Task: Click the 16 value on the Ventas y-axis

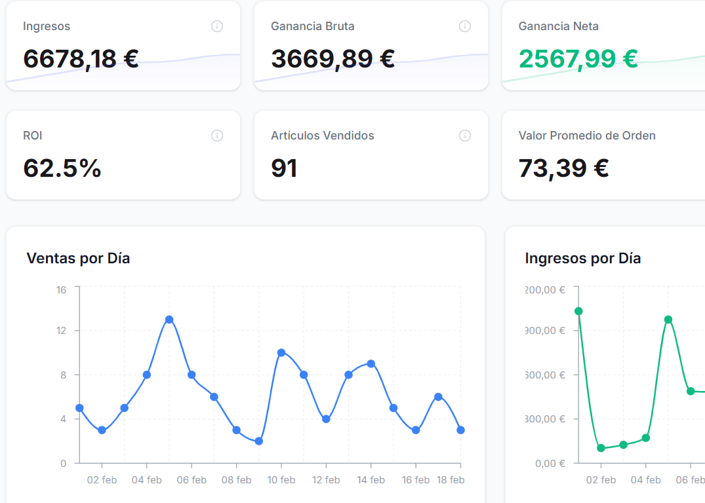Action: (x=61, y=289)
